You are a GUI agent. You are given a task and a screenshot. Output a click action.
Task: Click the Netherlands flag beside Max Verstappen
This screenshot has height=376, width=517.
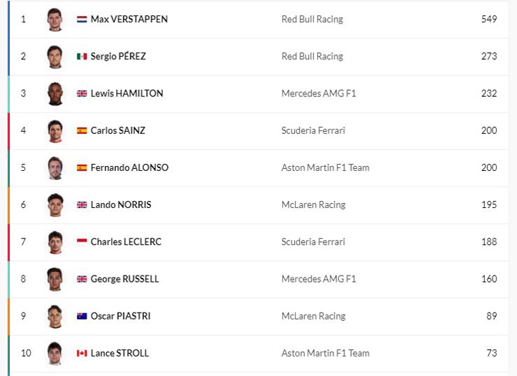82,20
